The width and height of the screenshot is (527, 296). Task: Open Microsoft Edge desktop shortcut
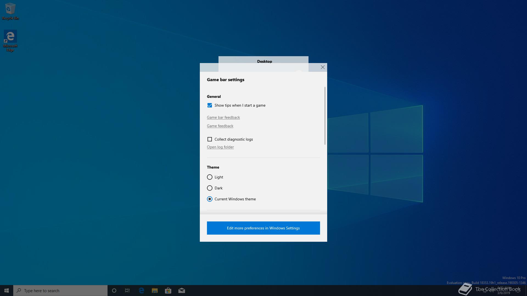pyautogui.click(x=10, y=40)
